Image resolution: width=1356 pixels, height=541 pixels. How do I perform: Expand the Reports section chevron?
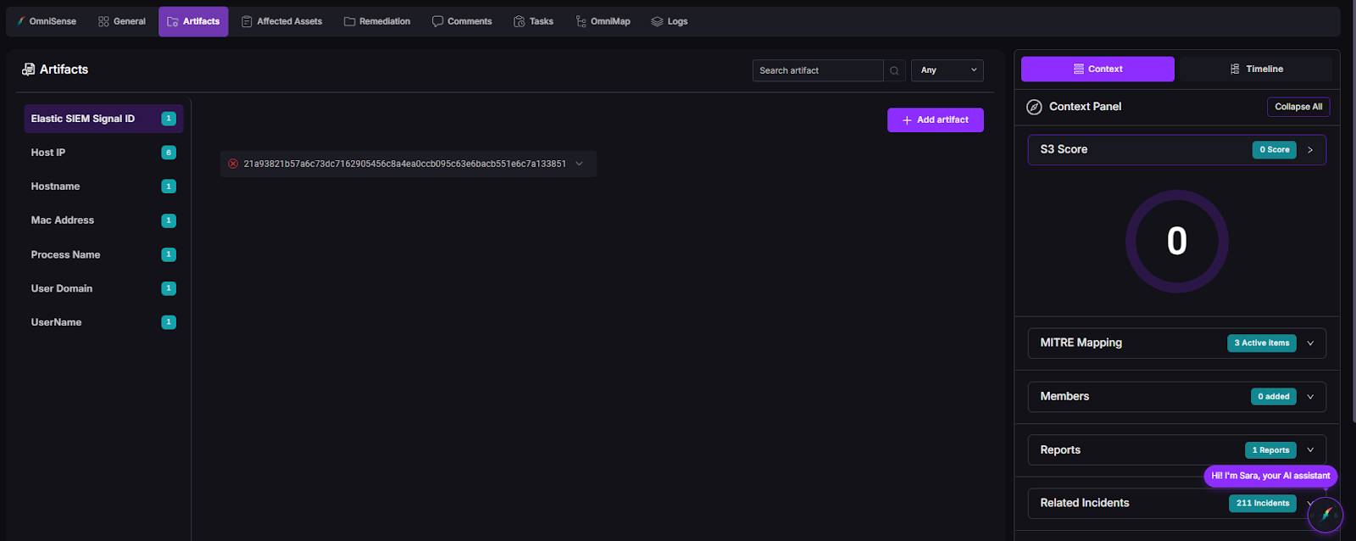(x=1310, y=450)
